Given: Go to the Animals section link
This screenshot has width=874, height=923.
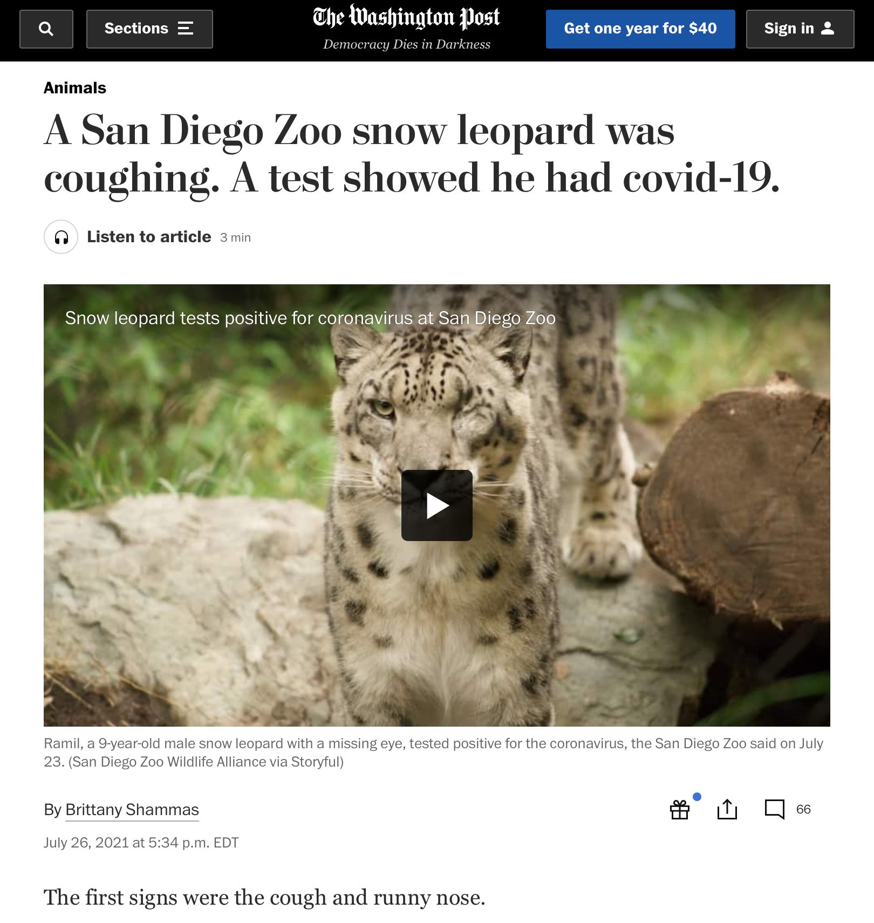Looking at the screenshot, I should point(75,88).
